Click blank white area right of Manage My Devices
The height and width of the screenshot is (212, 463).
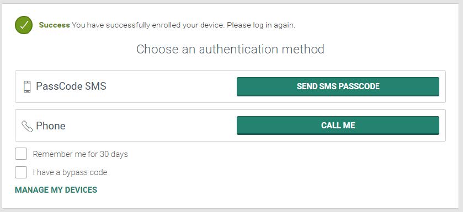[266, 190]
